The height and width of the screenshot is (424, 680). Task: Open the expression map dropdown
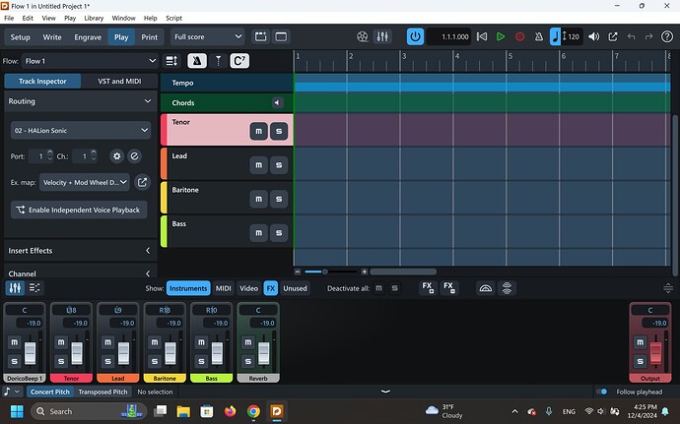85,182
